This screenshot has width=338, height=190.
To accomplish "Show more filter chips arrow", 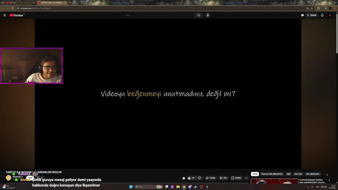I will tap(327, 174).
